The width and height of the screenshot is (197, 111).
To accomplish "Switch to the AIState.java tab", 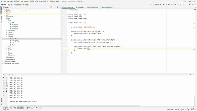I will [x=81, y=7].
